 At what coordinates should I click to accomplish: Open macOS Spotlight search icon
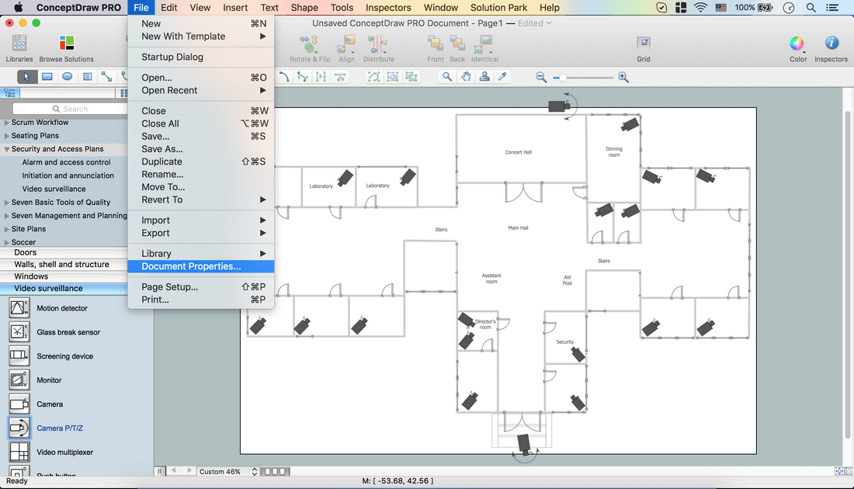pos(811,8)
